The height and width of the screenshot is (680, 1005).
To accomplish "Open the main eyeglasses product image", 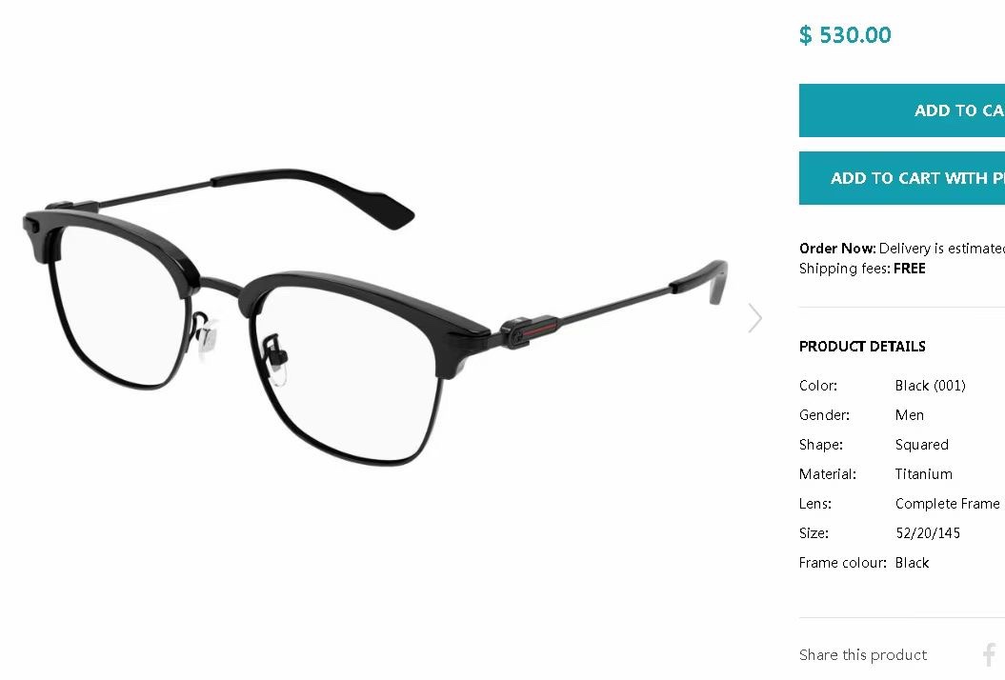I will [x=375, y=316].
